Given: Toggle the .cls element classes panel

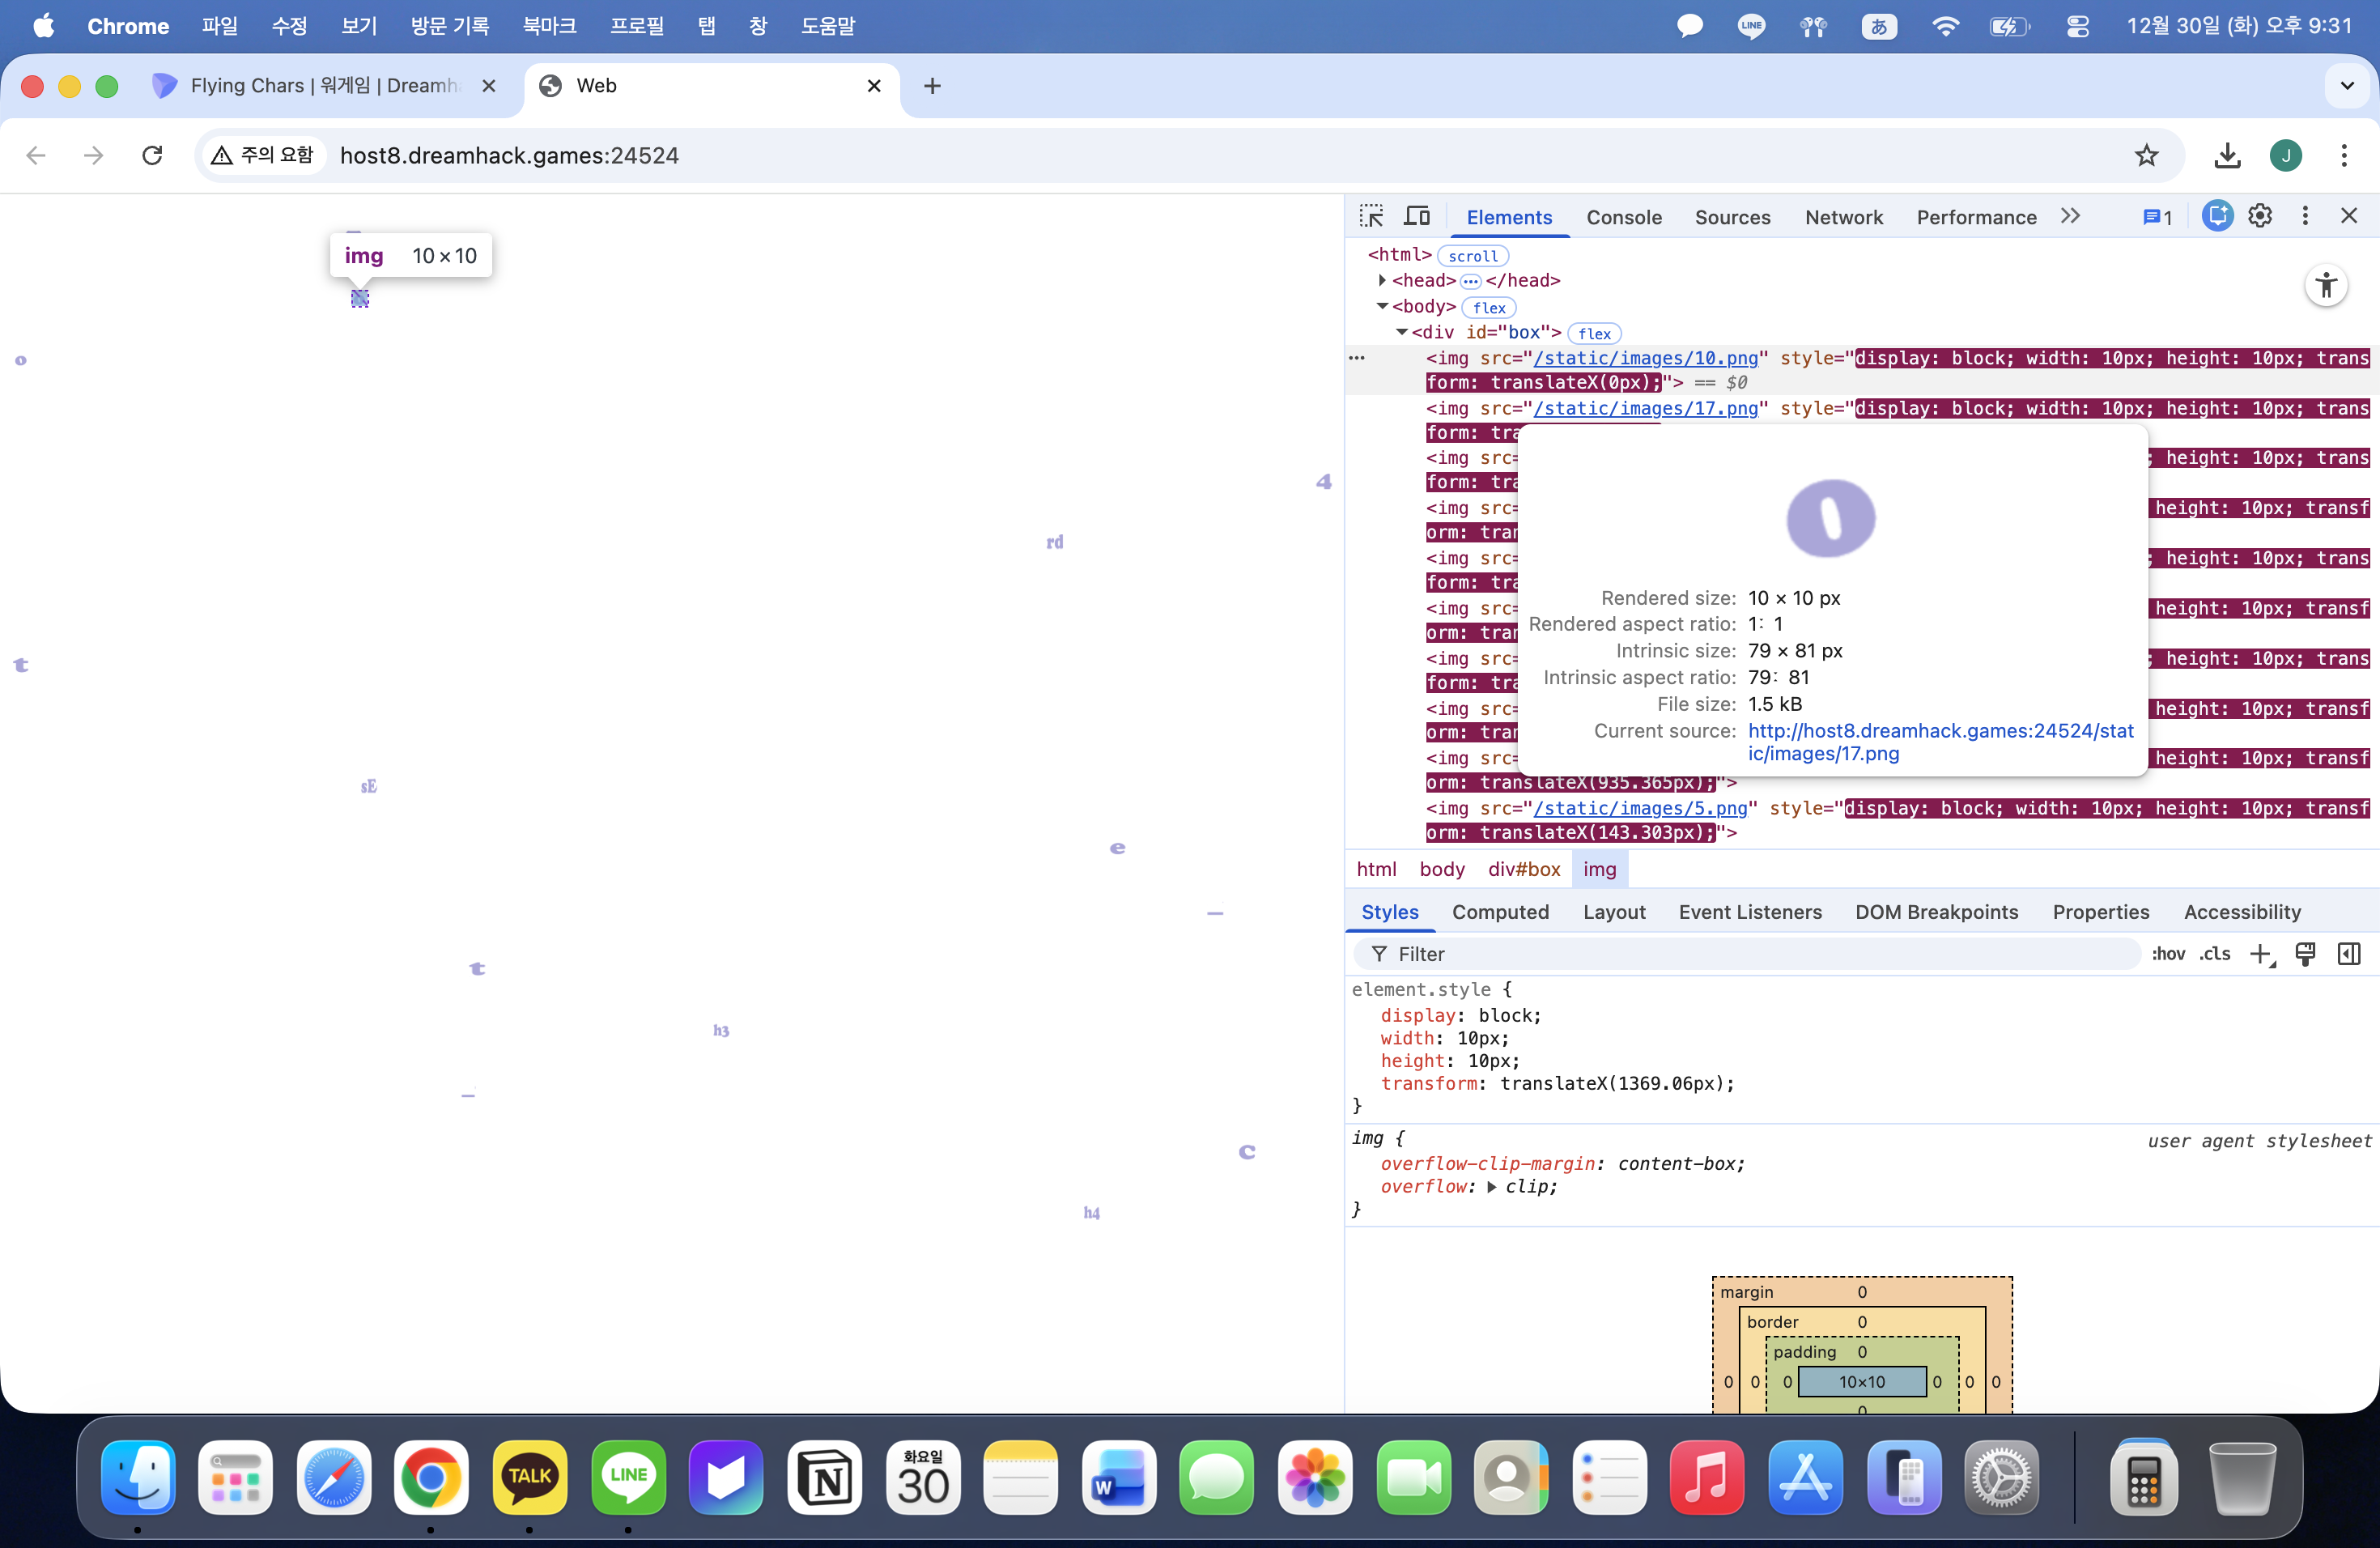Looking at the screenshot, I should click(x=2215, y=954).
